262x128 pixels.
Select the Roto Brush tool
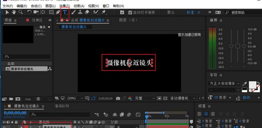(x=96, y=12)
